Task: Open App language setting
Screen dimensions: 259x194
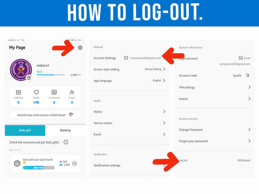Action: [129, 81]
